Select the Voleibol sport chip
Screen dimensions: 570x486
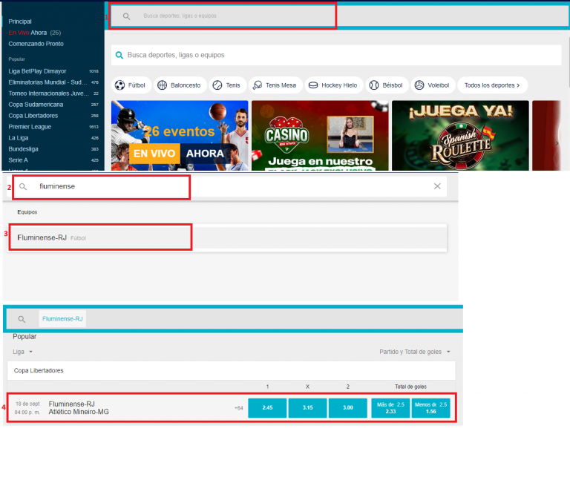[x=433, y=85]
